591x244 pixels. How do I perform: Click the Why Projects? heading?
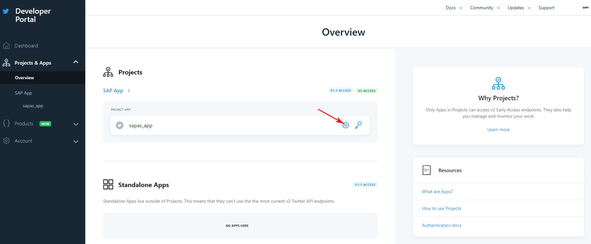pyautogui.click(x=498, y=98)
